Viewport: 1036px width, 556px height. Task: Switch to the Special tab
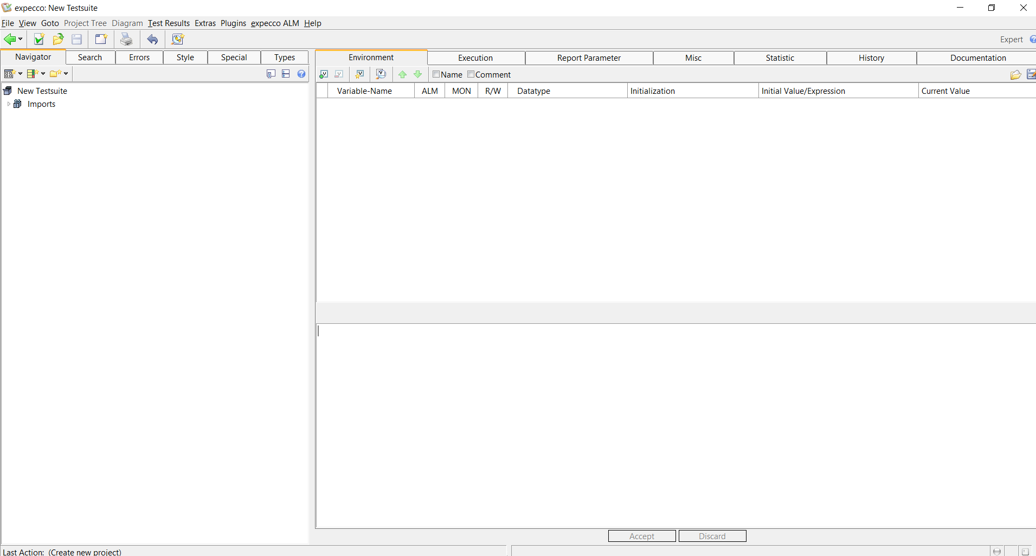[234, 57]
